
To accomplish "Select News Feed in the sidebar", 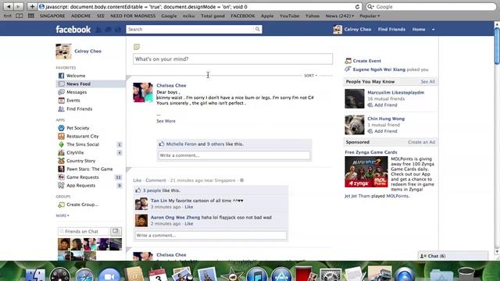I will coord(91,84).
